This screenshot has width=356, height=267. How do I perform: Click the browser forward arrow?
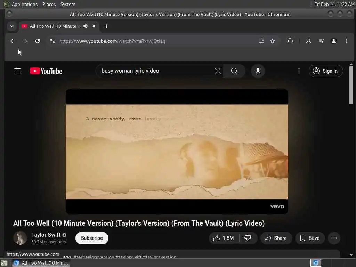point(25,41)
